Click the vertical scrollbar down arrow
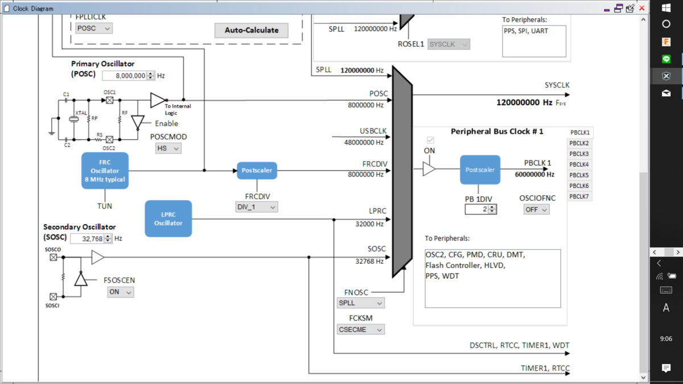The height and width of the screenshot is (384, 683). click(x=644, y=377)
